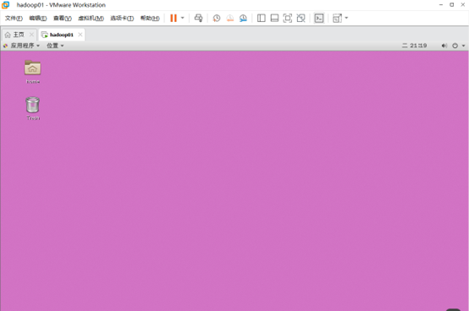469x311 pixels.
Task: Expand the pause button dropdown arrow
Action: pos(183,18)
